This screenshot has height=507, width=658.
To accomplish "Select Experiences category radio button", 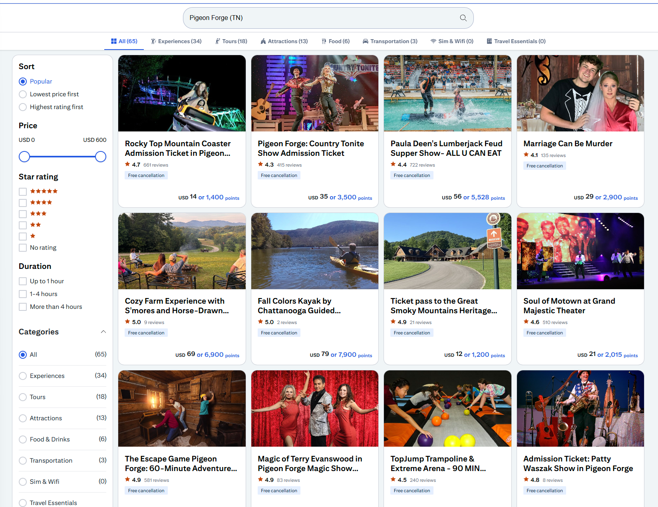I will [23, 376].
